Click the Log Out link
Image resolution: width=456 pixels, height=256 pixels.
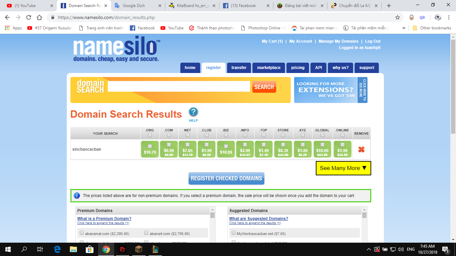(373, 41)
